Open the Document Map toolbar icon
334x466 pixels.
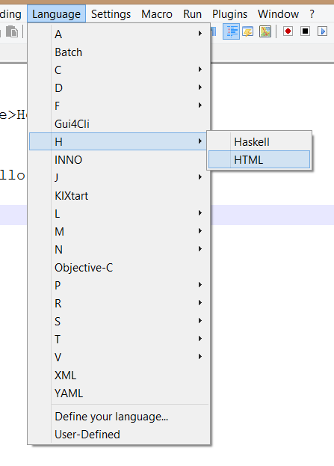[x=265, y=31]
